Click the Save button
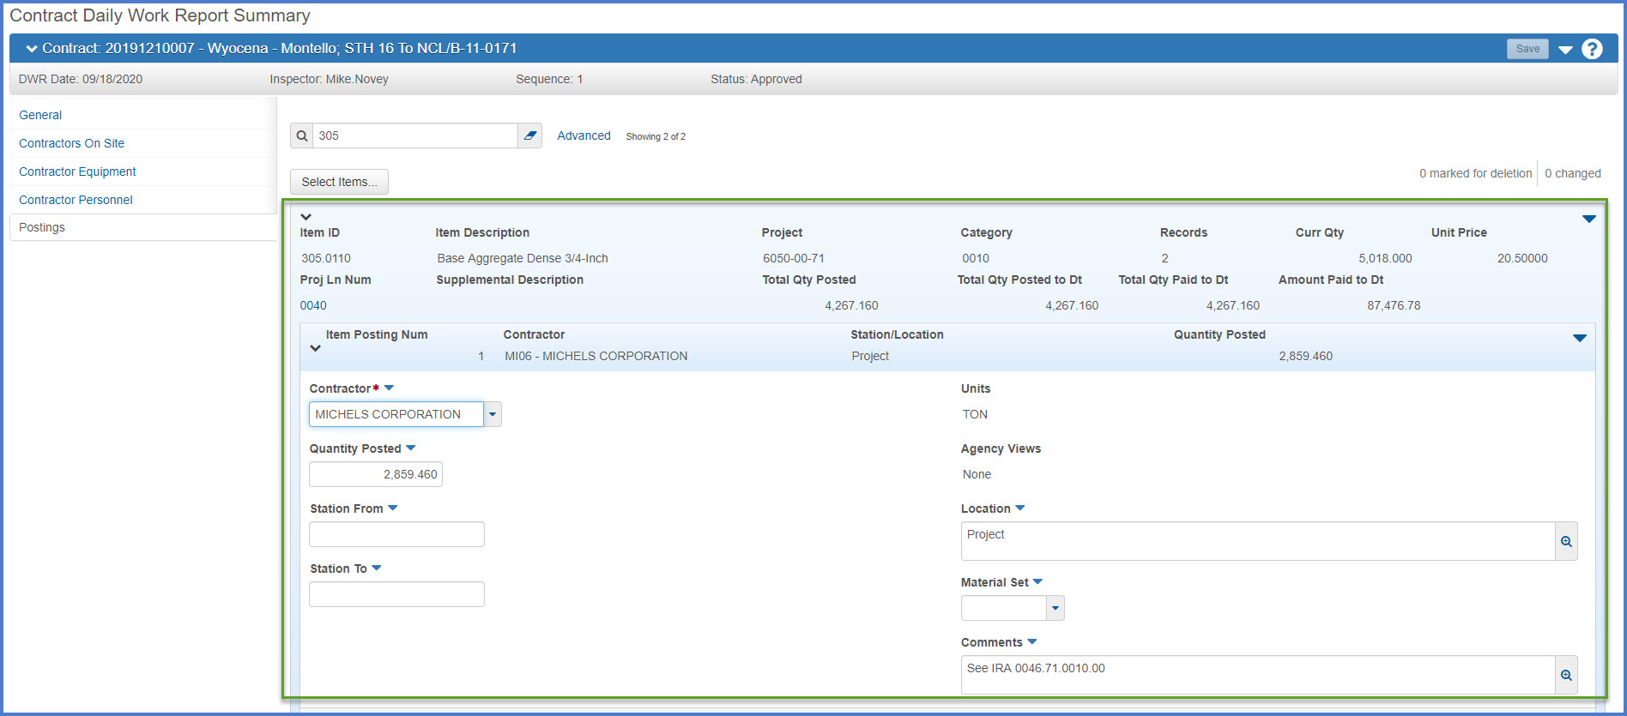 point(1527,49)
